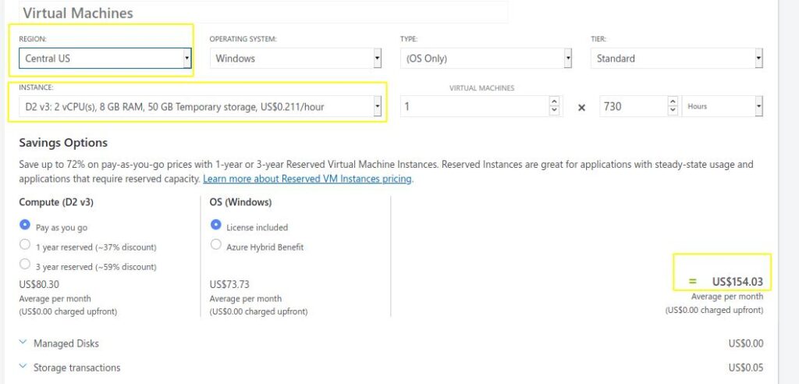Select the Azure Hybrid Benefit option
This screenshot has width=799, height=384.
point(215,244)
